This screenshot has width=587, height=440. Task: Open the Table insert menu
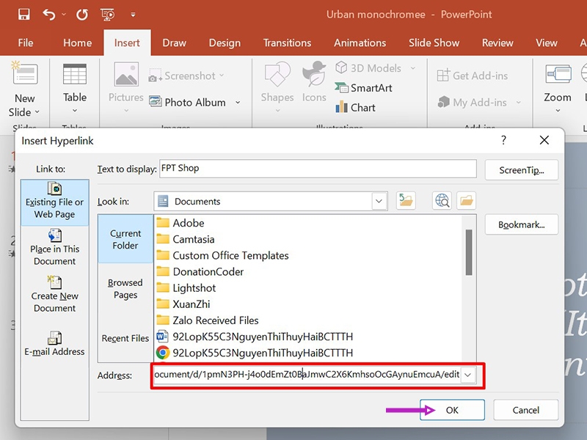pos(75,87)
